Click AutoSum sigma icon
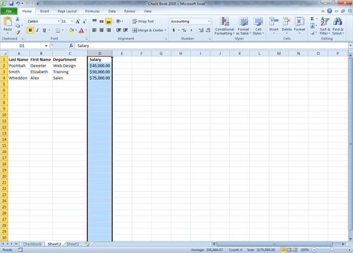Viewport: 353px width, 253px height. coord(312,19)
